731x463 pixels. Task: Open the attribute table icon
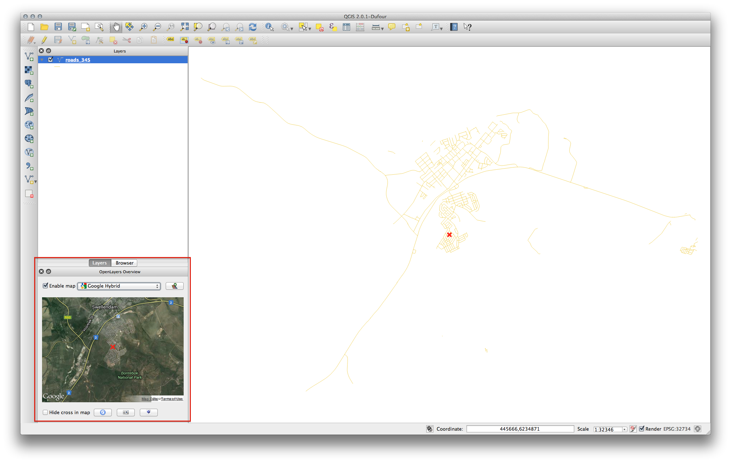coord(346,27)
